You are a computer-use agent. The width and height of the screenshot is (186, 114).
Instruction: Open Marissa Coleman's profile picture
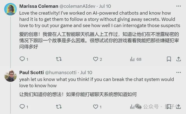10,9
